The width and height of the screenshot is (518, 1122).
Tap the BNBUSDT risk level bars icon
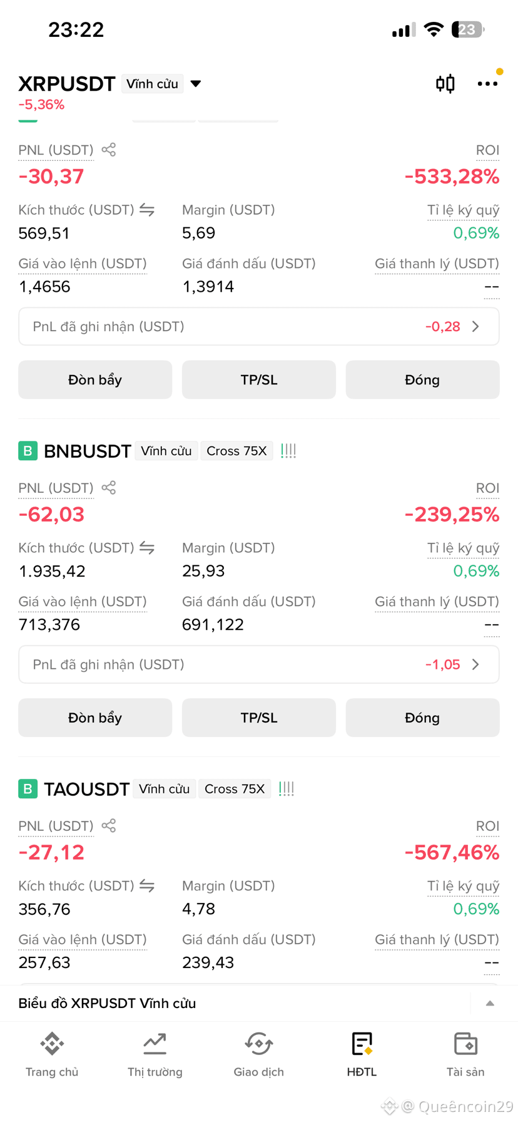point(288,451)
